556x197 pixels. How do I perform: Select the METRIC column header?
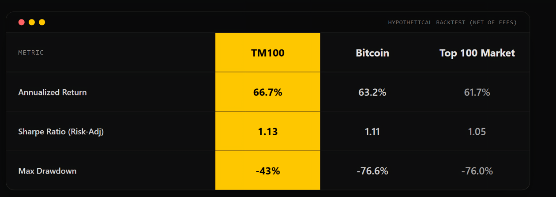pos(31,53)
